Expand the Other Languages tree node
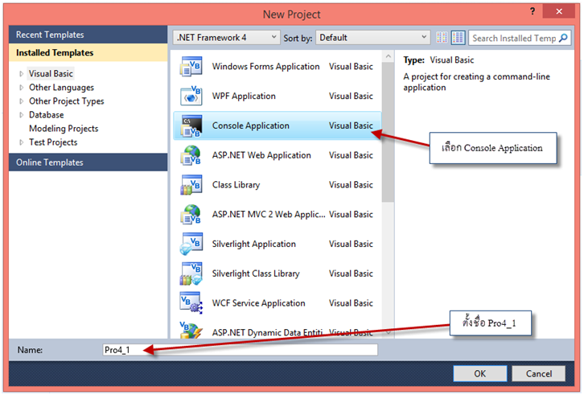Viewport: 584px width, 395px height. point(21,88)
